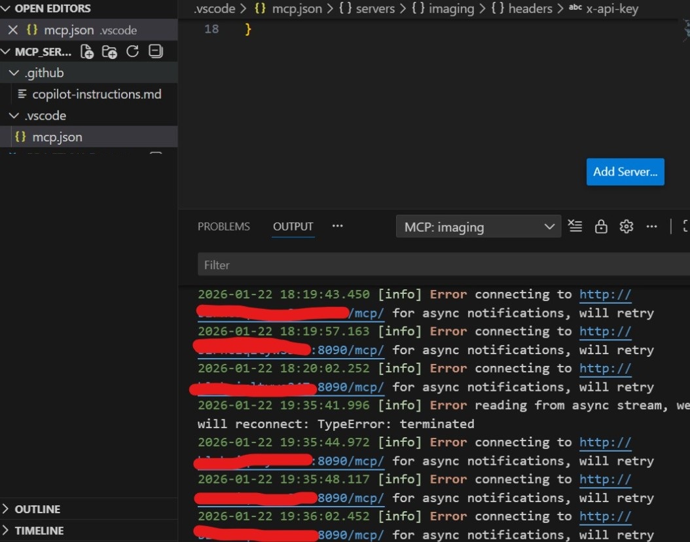Collapse the .github folder
This screenshot has height=542, width=690.
click(14, 73)
